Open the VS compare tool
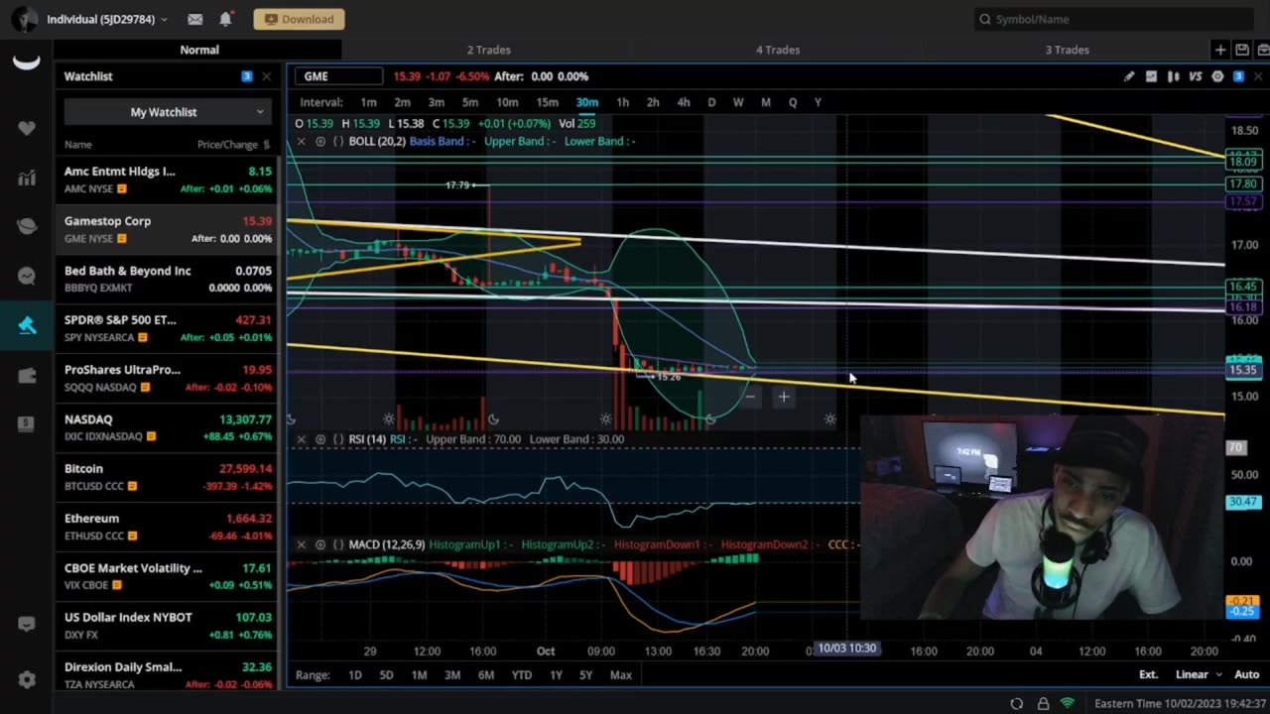 pyautogui.click(x=1196, y=76)
